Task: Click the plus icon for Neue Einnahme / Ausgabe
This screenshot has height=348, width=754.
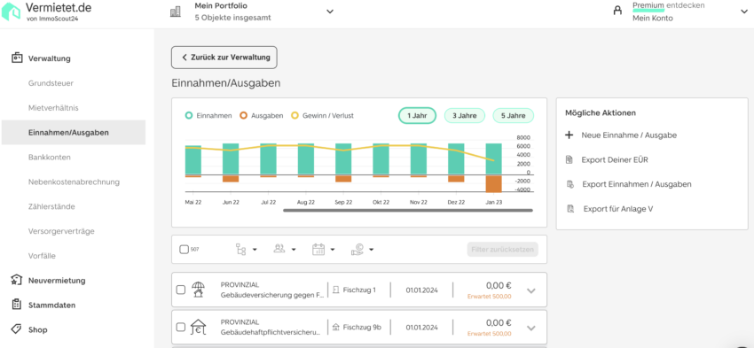Action: tap(569, 135)
